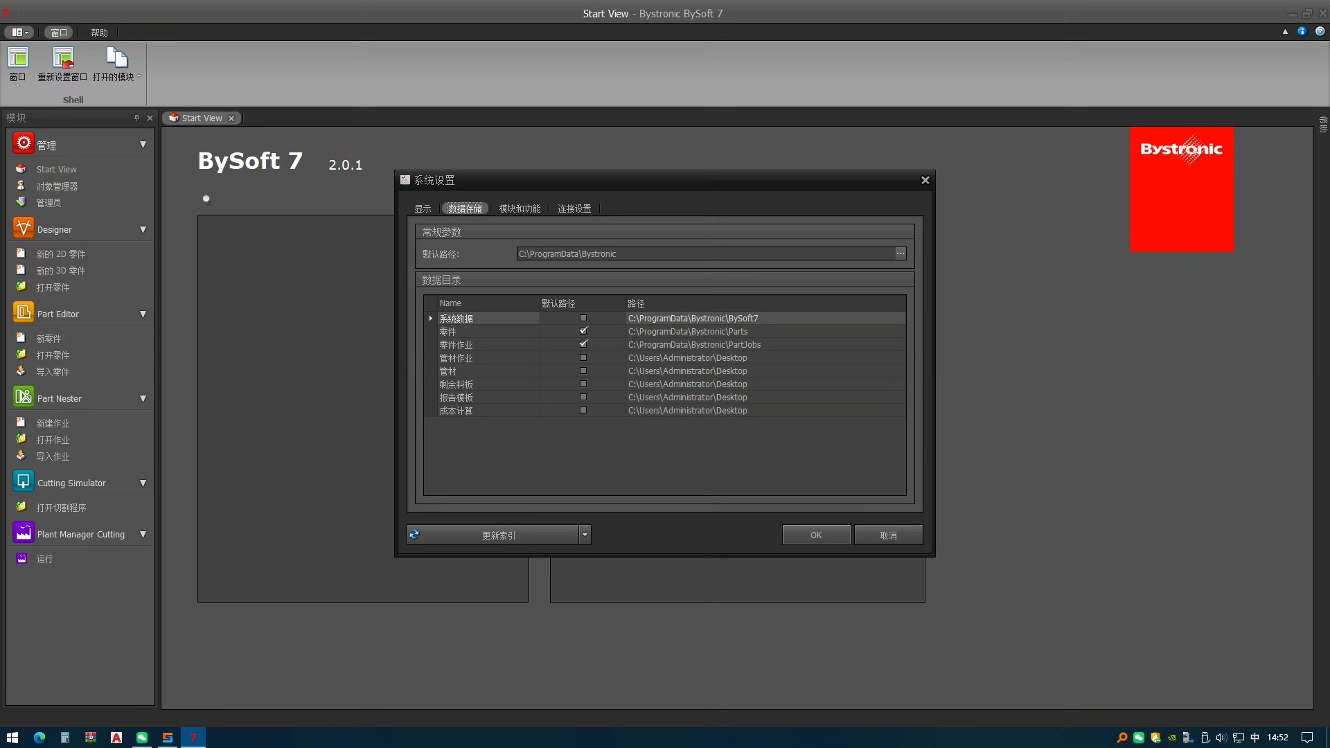Click the Cutting Simulator module icon
1330x748 pixels.
23,481
